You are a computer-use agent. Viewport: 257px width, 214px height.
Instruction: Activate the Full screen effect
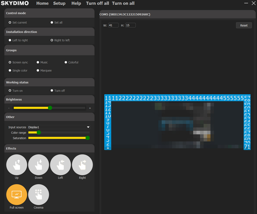(17, 195)
